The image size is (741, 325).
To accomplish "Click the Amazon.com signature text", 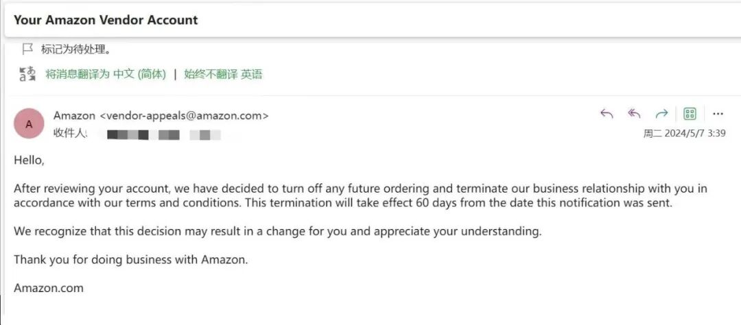I will coord(49,288).
